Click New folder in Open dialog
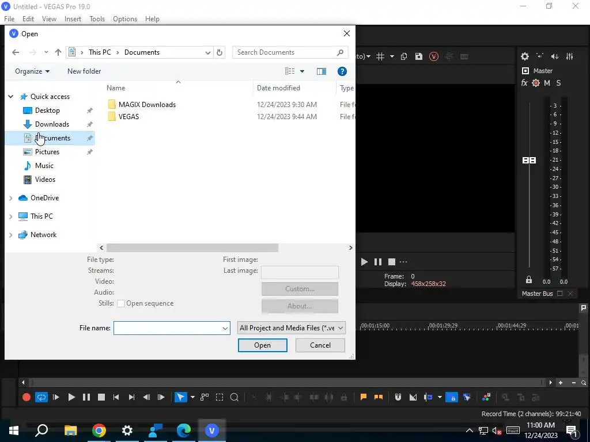Screen dimensions: 590x442 [84, 71]
